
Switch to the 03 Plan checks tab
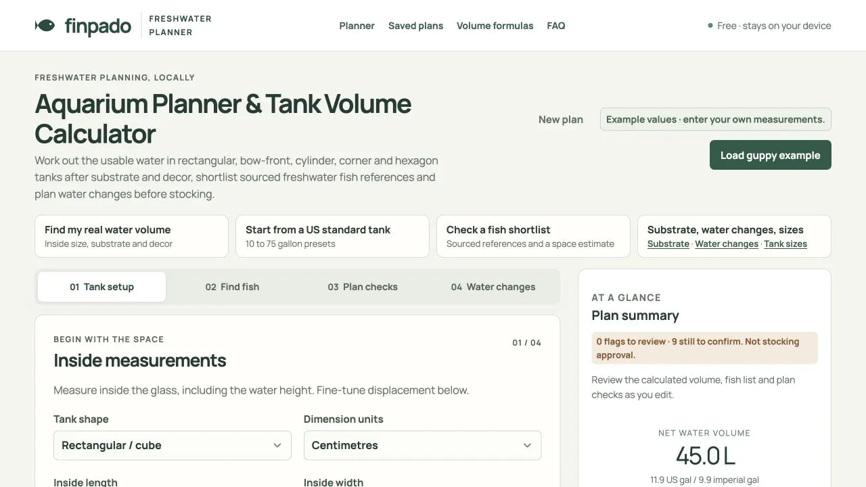[x=363, y=287]
